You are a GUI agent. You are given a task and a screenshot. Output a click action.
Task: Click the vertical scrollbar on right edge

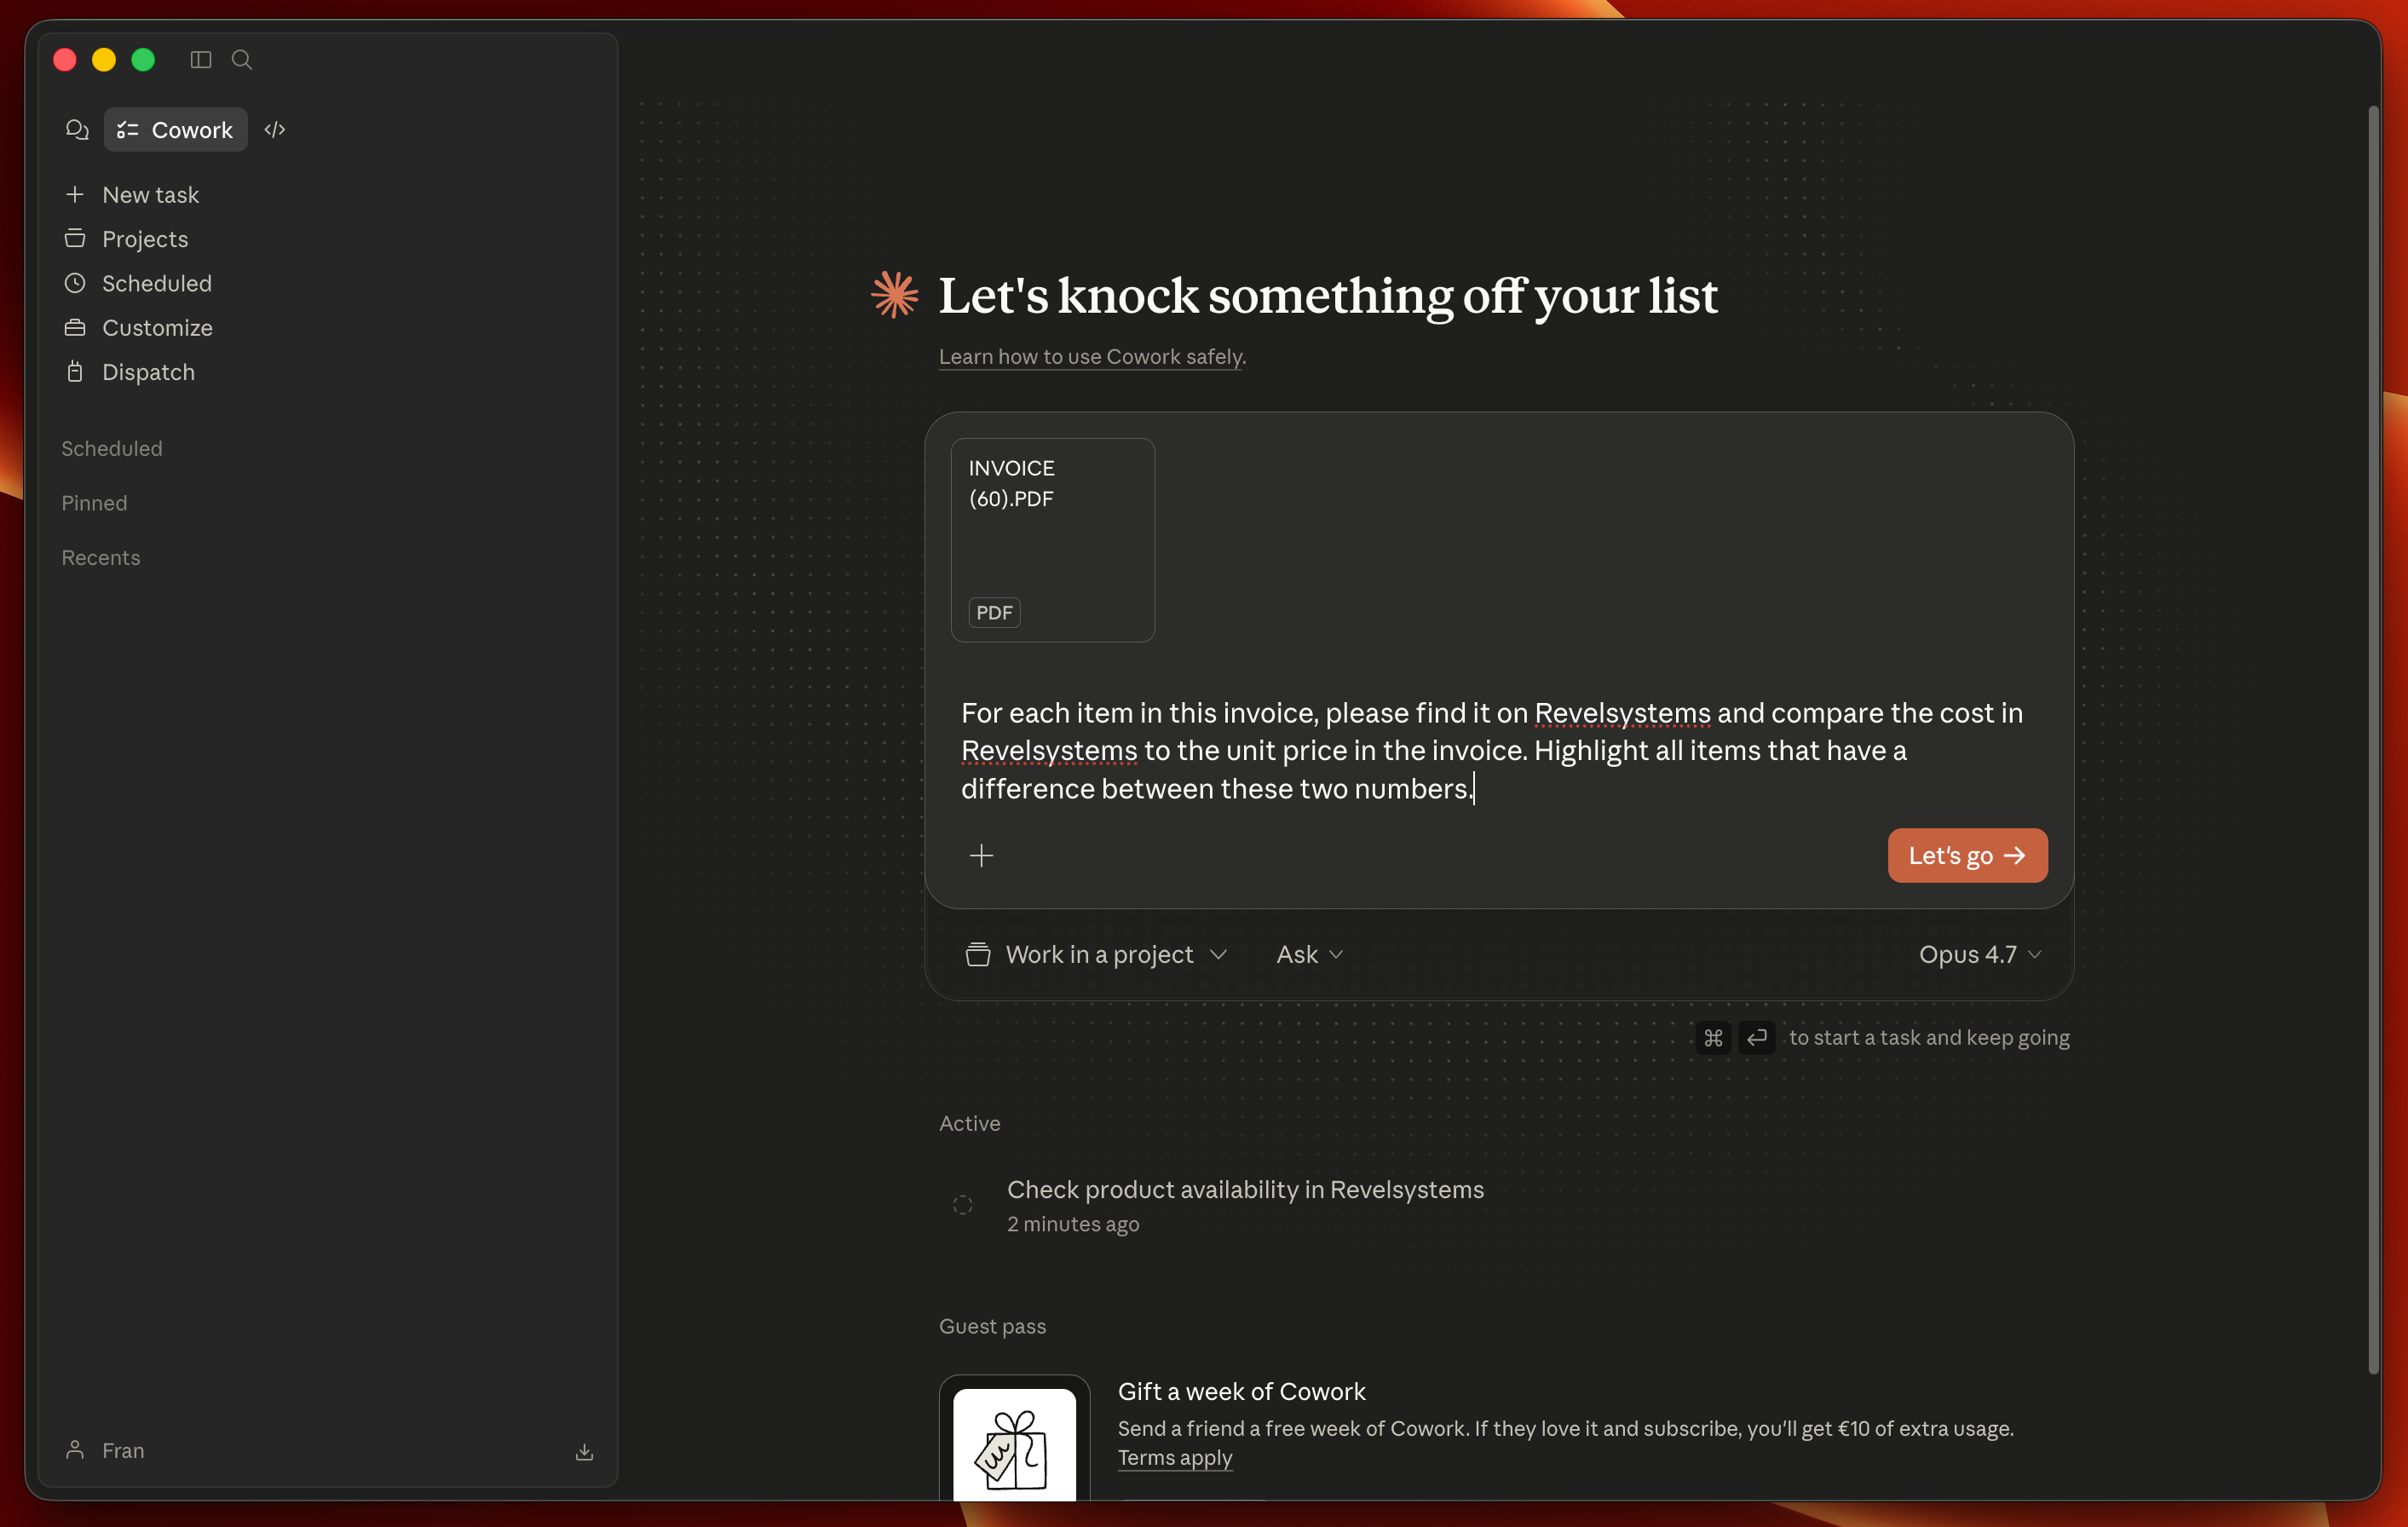click(2372, 740)
